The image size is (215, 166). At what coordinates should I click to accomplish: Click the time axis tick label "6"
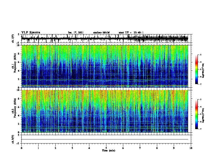pyautogui.click(x=123, y=148)
